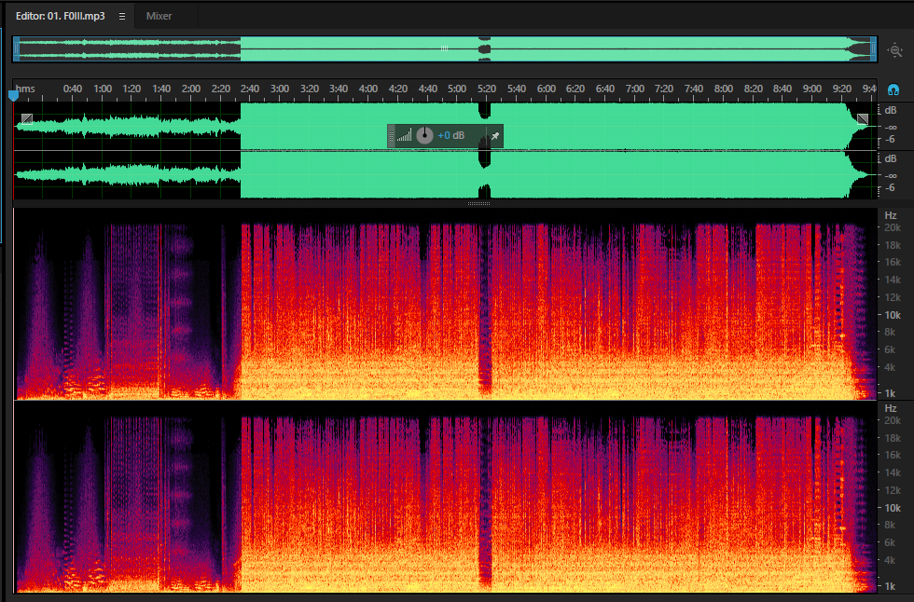The width and height of the screenshot is (914, 602).
Task: Click the HUD volume bars icon
Action: [404, 135]
